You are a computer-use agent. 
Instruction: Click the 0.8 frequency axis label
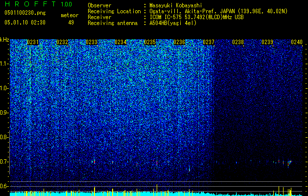[4, 137]
